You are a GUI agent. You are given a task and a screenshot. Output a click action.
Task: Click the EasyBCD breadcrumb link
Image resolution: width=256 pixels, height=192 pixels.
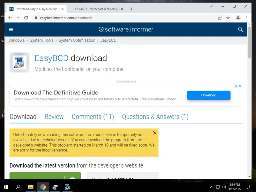point(108,40)
